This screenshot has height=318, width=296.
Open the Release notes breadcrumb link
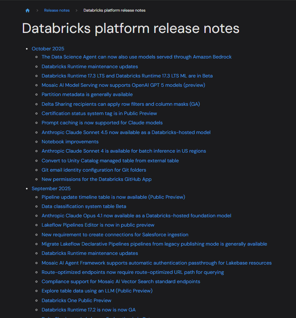click(57, 10)
